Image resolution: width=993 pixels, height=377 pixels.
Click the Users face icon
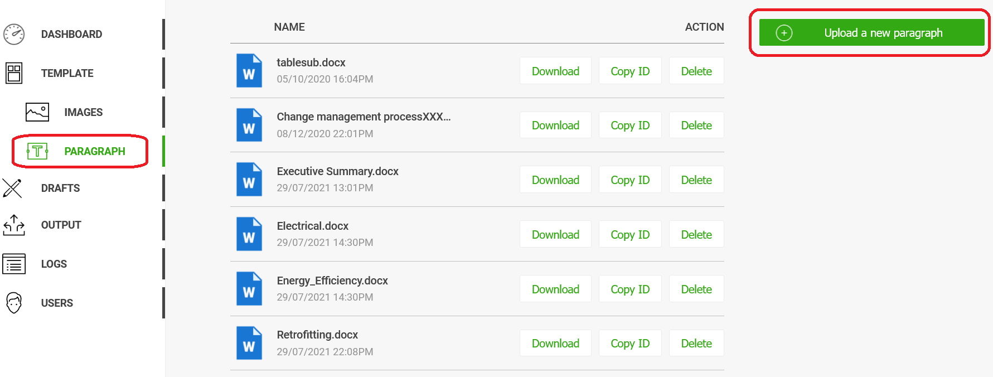pyautogui.click(x=14, y=303)
